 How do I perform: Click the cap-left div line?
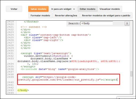coord(43,38)
